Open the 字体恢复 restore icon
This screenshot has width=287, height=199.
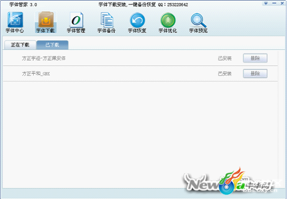[137, 23]
